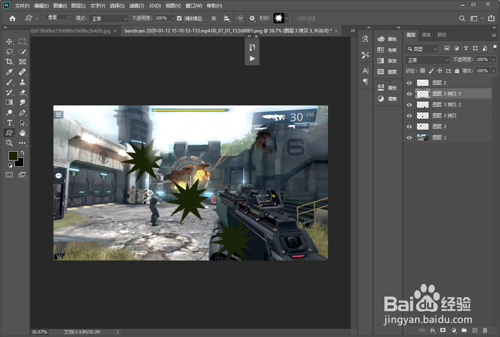Select the Frame tool
This screenshot has height=337, width=500.
point(22,62)
